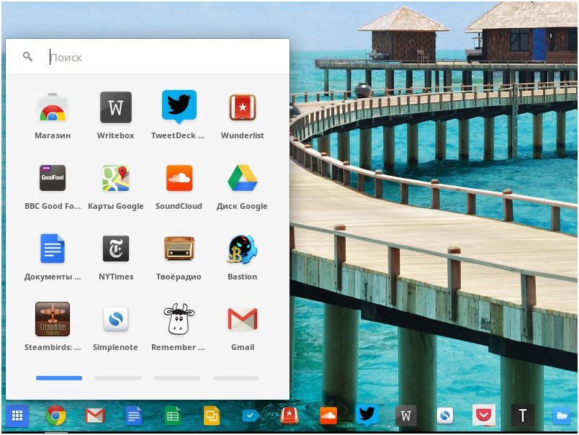
Task: Click the apps grid button on the shelf
Action: (x=16, y=416)
